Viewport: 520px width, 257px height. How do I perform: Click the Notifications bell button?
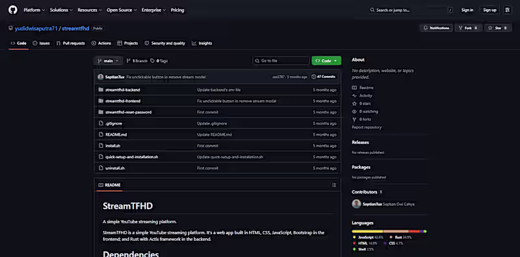click(x=436, y=28)
